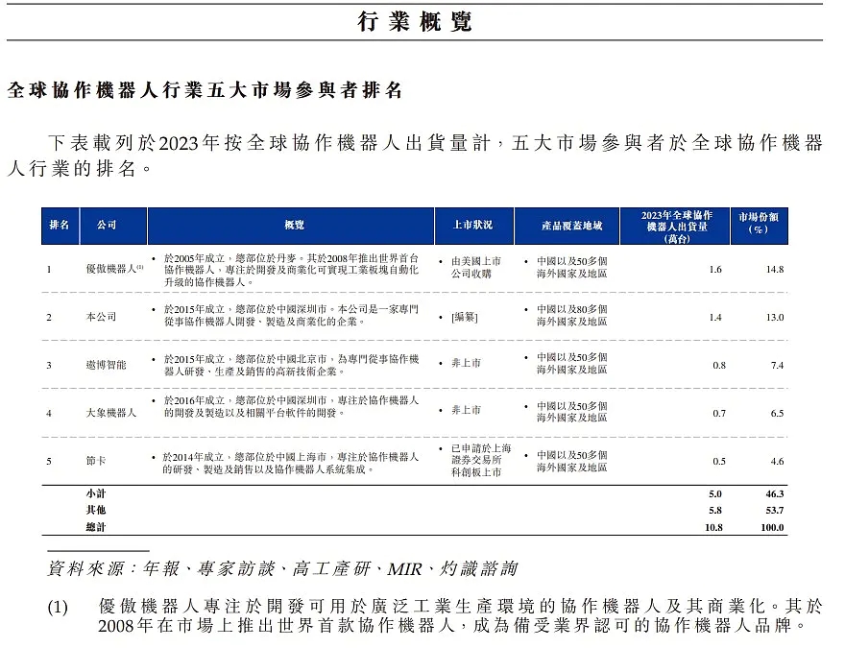This screenshot has height=648, width=845.
Task: Click market share 14.8
Action: (x=775, y=270)
